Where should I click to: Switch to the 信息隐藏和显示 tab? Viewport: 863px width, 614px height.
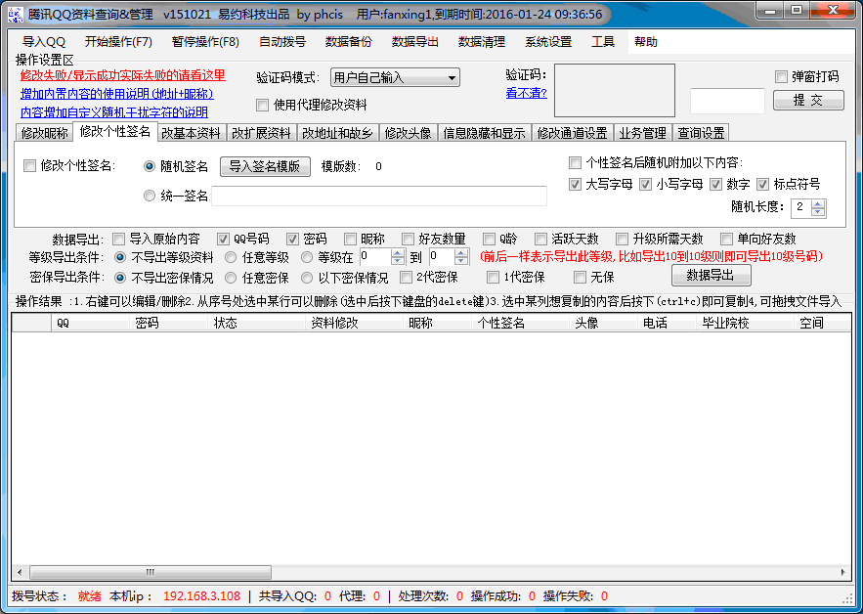point(485,133)
